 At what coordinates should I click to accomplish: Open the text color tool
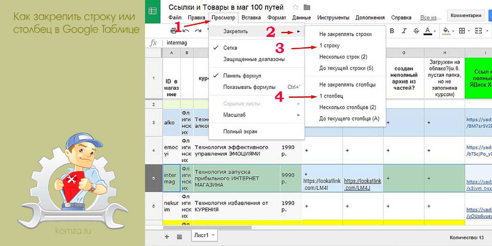tap(427, 31)
